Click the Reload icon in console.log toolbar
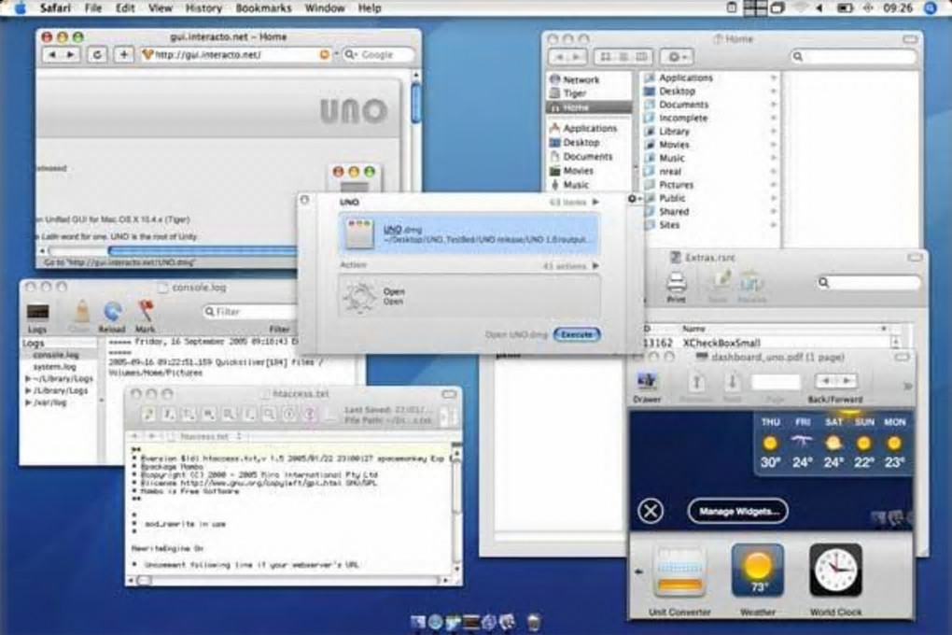Image resolution: width=952 pixels, height=635 pixels. (112, 312)
